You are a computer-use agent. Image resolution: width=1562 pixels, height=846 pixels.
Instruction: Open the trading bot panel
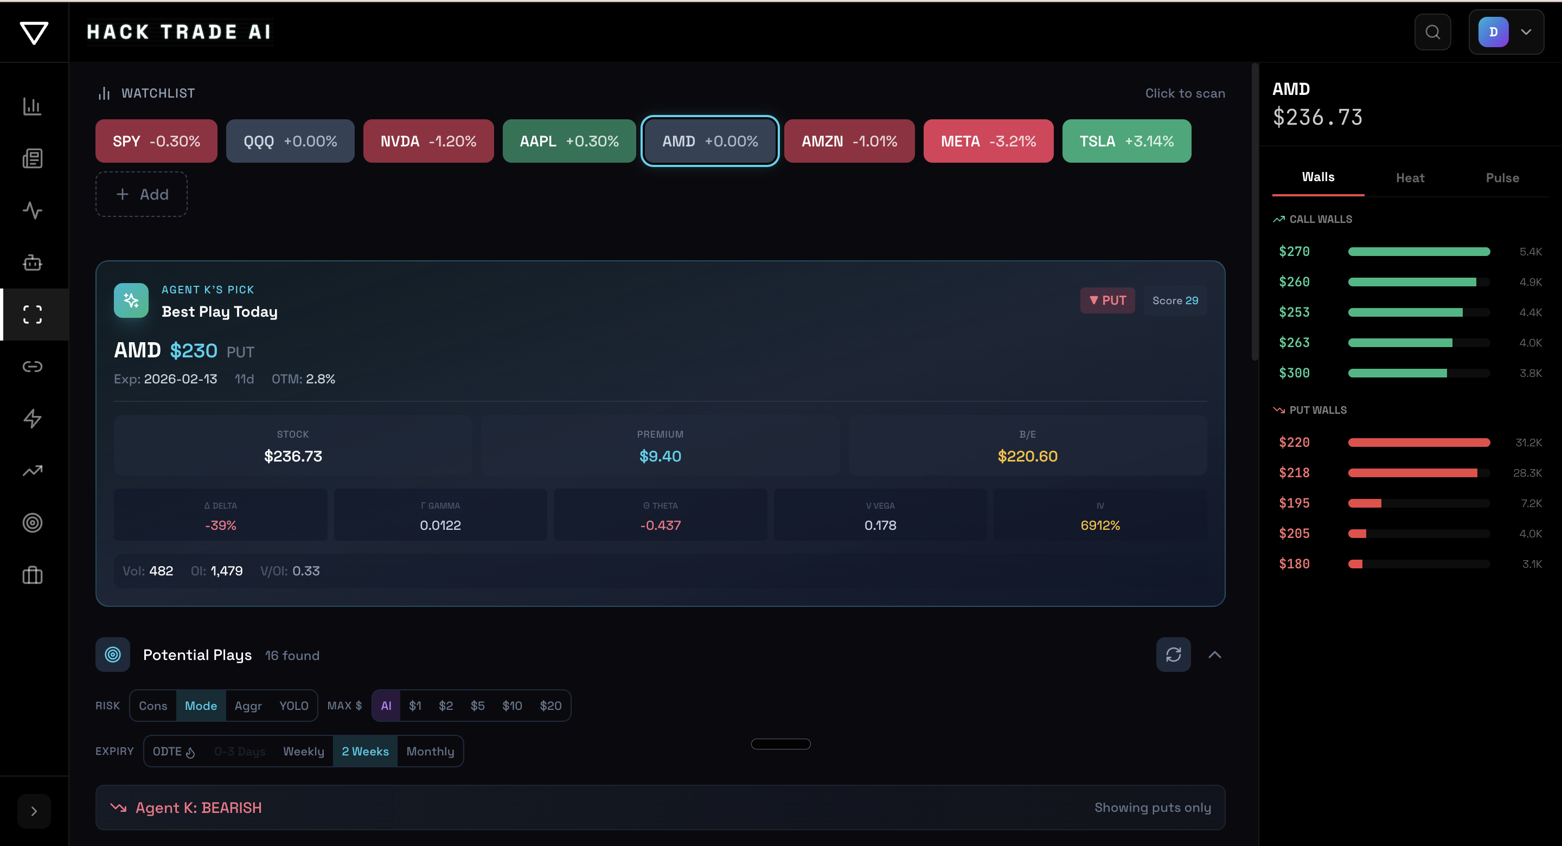tap(32, 262)
